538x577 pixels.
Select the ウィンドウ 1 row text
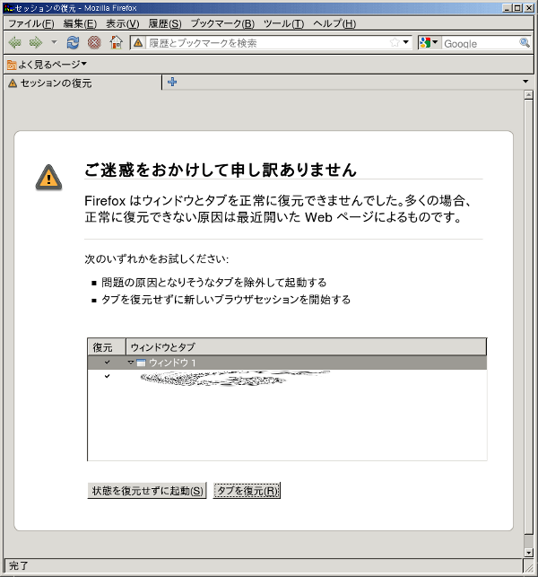click(x=172, y=363)
